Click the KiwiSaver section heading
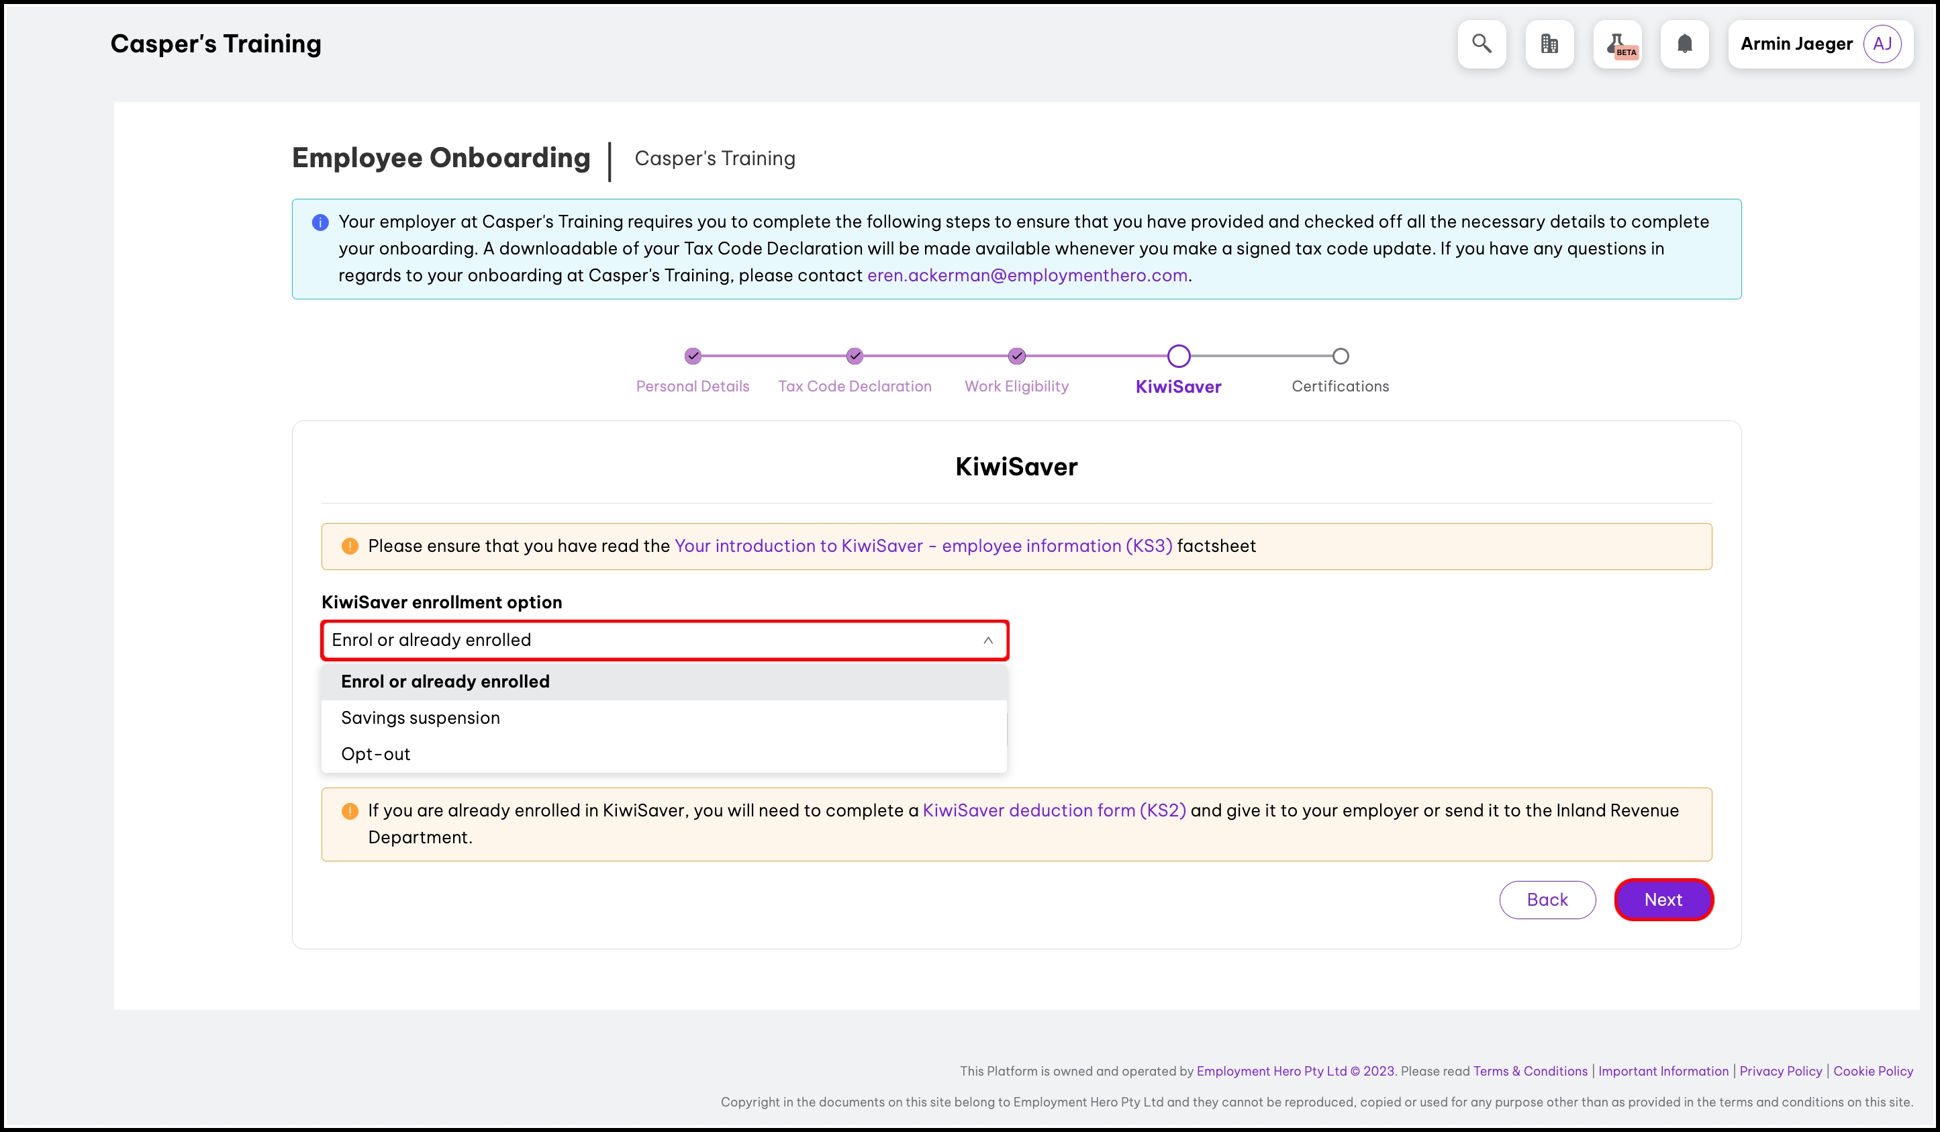 [1016, 467]
